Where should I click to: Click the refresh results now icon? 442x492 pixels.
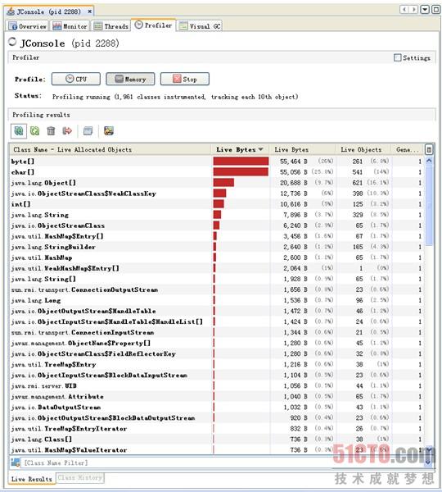click(34, 131)
